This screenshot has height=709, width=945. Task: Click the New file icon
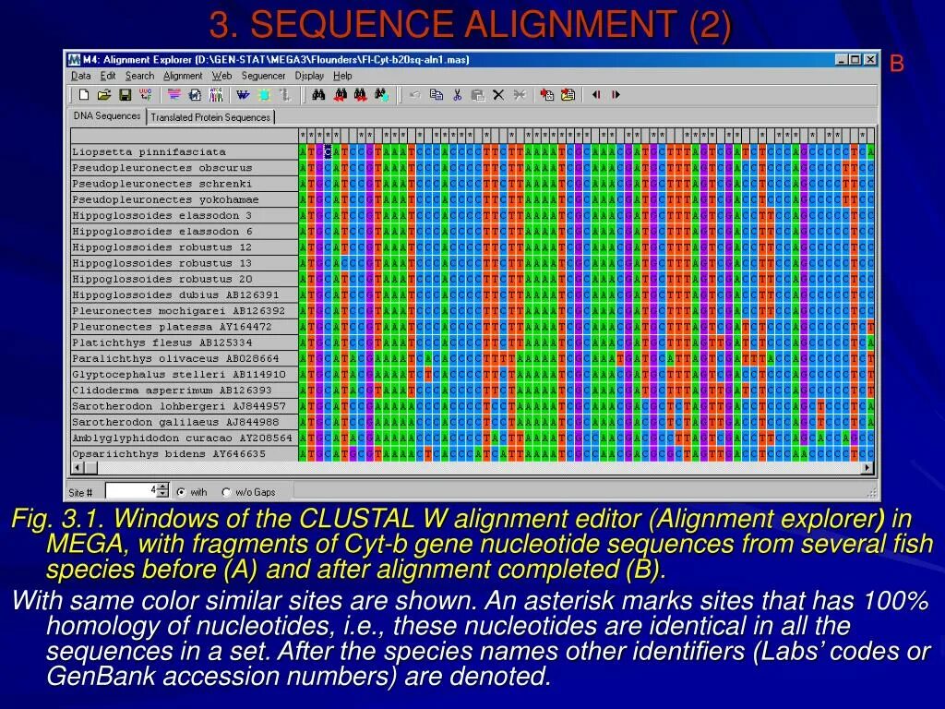pyautogui.click(x=84, y=95)
